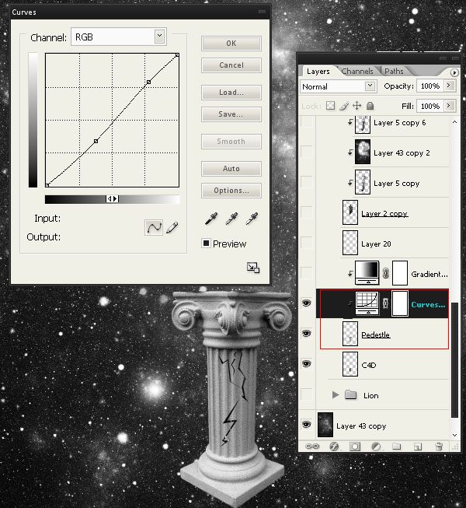
Task: Click the Fill 100% field
Action: (430, 106)
